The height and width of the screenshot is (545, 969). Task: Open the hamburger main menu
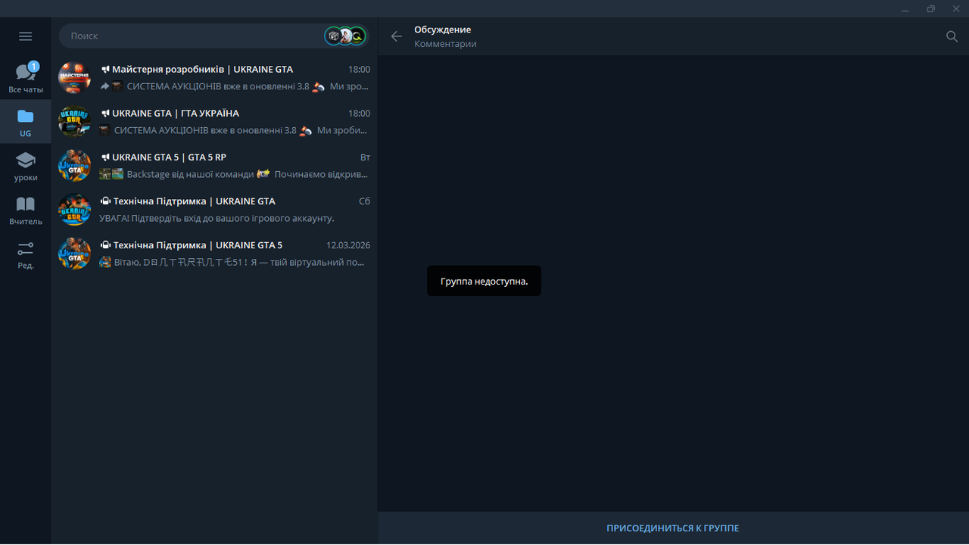(25, 36)
